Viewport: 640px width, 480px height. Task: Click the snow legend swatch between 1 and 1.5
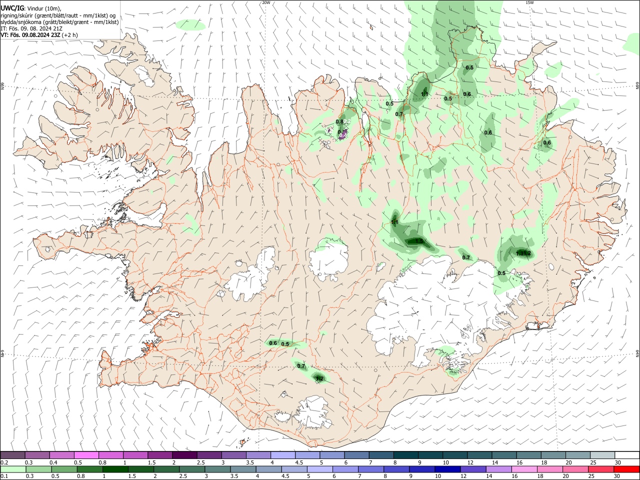pyautogui.click(x=135, y=455)
